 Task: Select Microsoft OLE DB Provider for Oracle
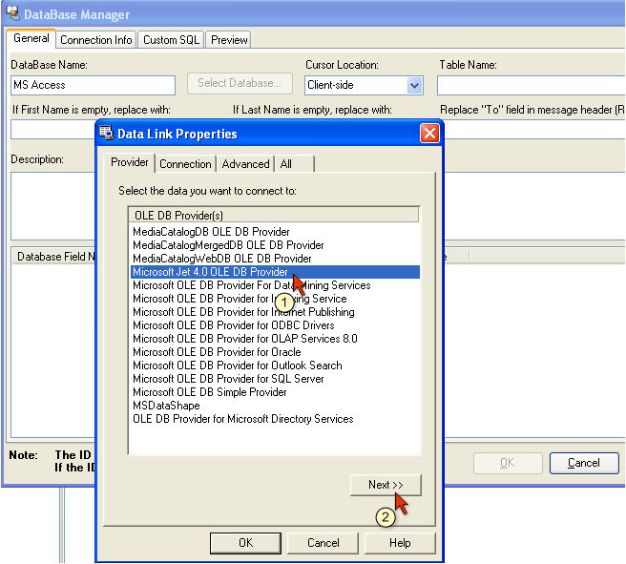click(x=275, y=352)
